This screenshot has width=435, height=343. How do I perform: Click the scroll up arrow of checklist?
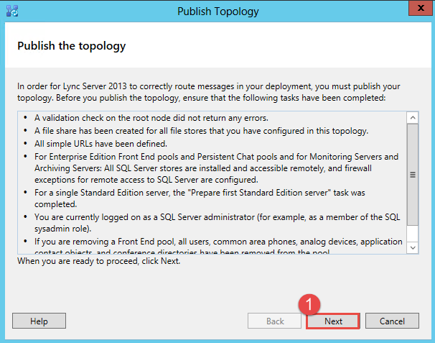413,118
